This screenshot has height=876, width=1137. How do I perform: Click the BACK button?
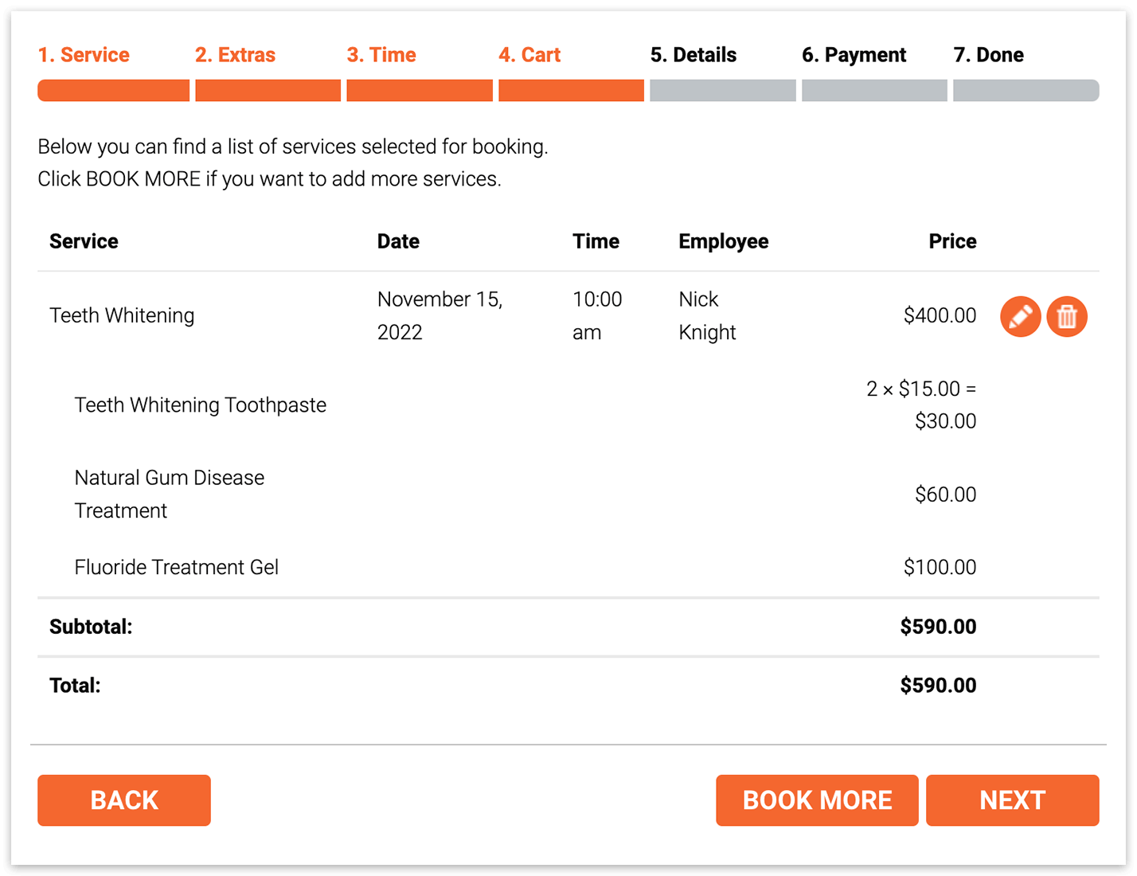[x=123, y=800]
